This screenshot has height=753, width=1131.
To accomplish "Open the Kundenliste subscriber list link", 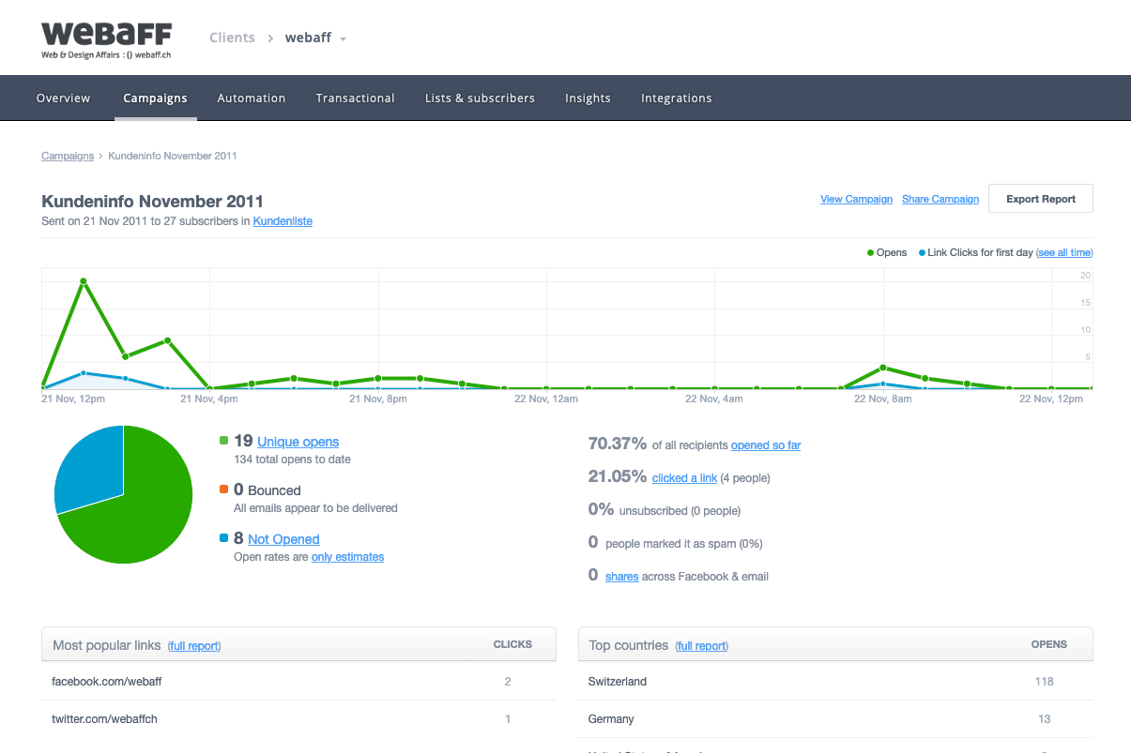I will click(283, 221).
